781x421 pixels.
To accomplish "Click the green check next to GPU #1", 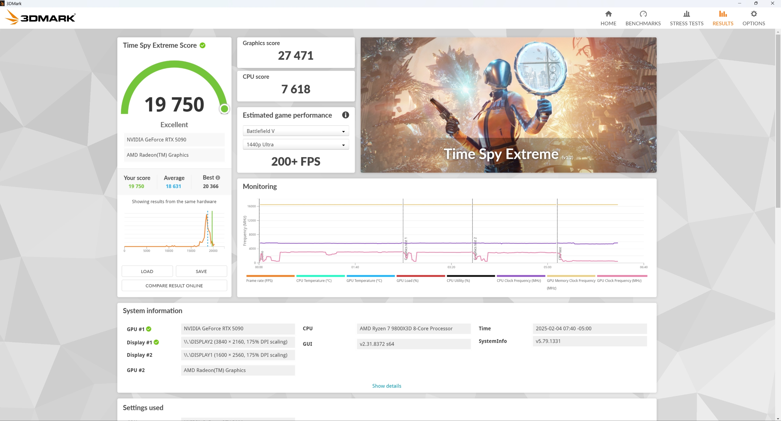I will click(149, 329).
